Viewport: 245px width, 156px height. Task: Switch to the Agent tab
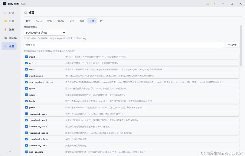pyautogui.click(x=39, y=21)
